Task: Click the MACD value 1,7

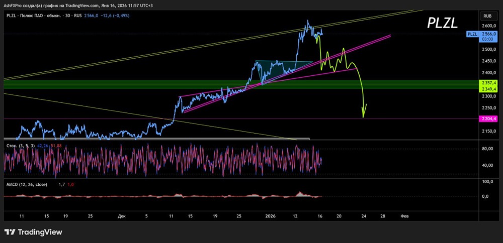Action: [61, 184]
